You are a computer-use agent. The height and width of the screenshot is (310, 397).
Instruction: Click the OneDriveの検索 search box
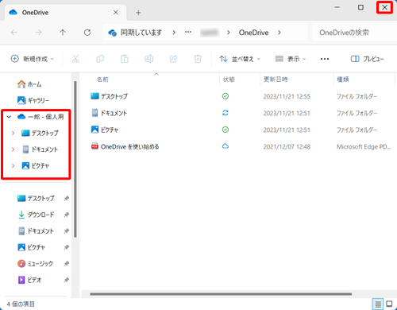click(354, 33)
